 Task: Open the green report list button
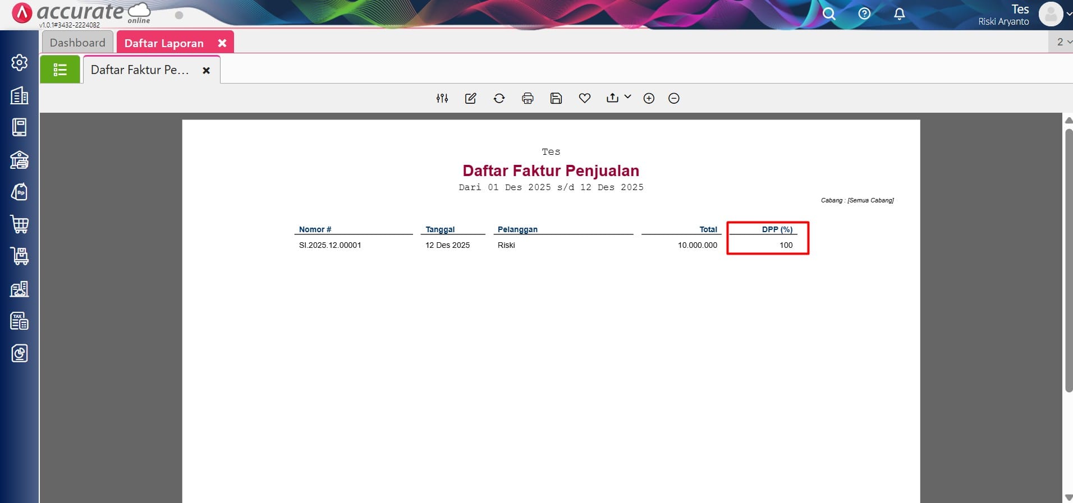click(x=60, y=70)
